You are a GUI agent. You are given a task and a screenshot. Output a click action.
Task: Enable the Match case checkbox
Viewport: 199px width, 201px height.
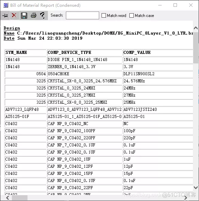click(x=131, y=16)
